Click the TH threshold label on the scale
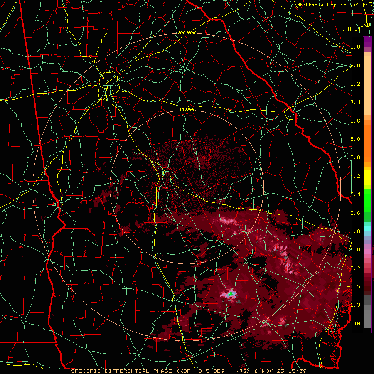 tap(357, 324)
